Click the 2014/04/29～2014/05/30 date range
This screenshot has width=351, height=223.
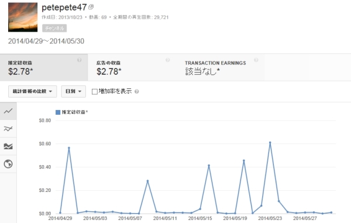click(x=46, y=41)
